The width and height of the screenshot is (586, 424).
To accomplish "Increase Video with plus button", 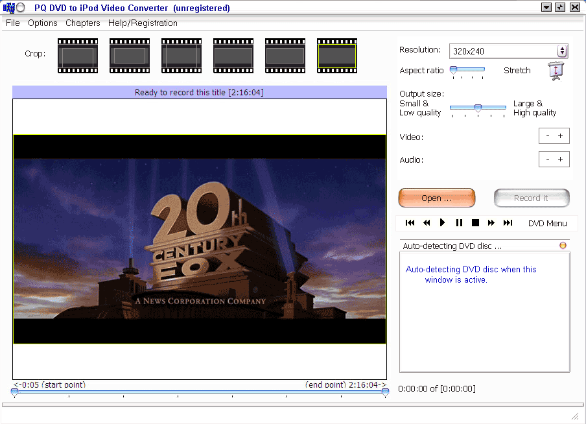I will point(560,136).
